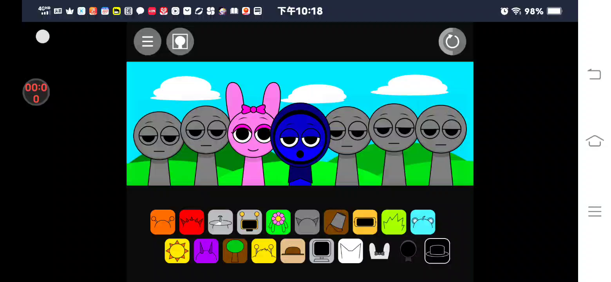Open the hamburger menu
This screenshot has width=611, height=282.
[148, 42]
